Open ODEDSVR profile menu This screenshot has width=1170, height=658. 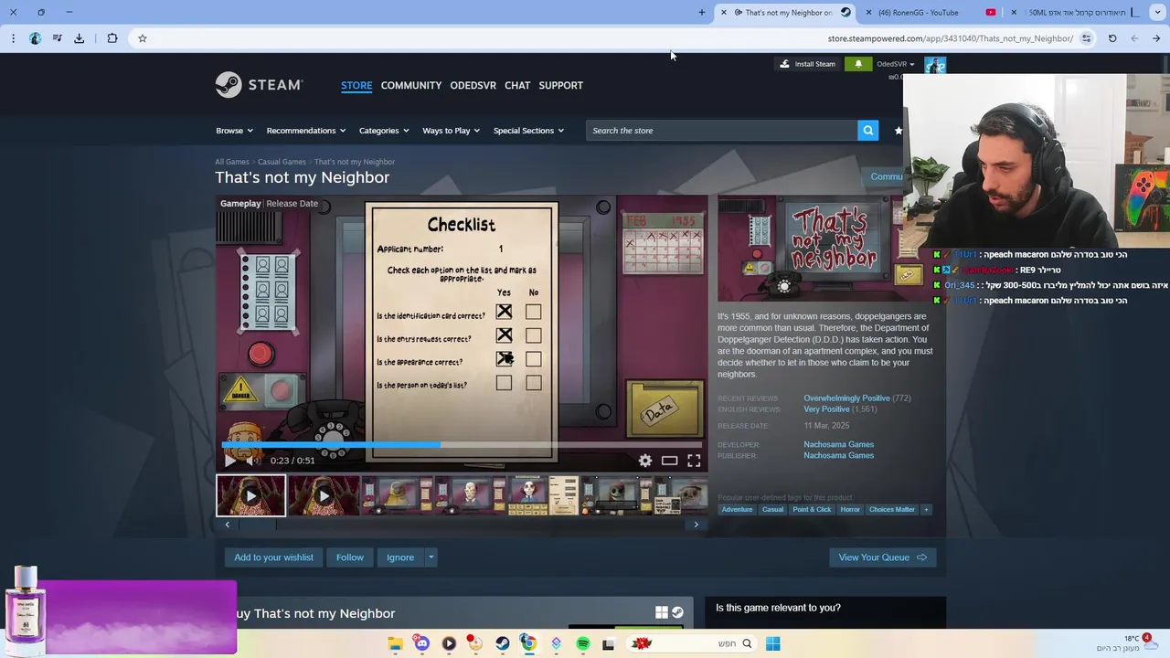(x=473, y=85)
